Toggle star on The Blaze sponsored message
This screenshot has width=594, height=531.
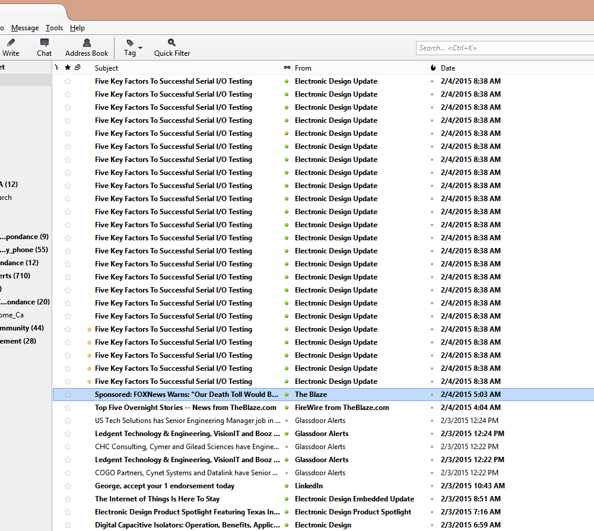68,395
